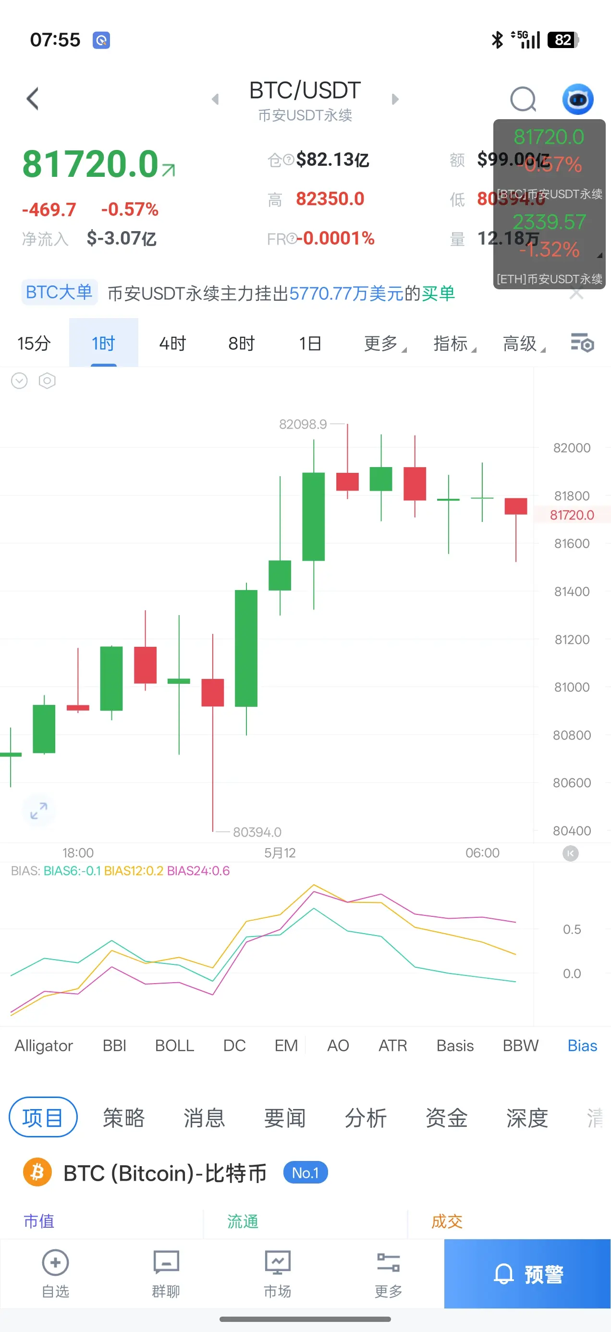Tap the current price 81720.0 axis label
The height and width of the screenshot is (1332, 611).
coord(572,515)
